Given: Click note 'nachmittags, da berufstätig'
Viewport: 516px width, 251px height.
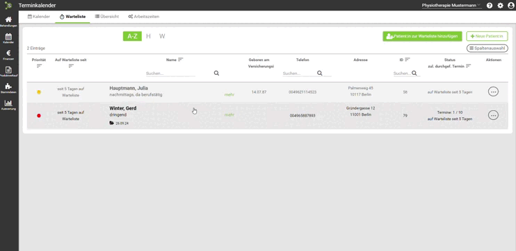Looking at the screenshot, I should 136,95.
